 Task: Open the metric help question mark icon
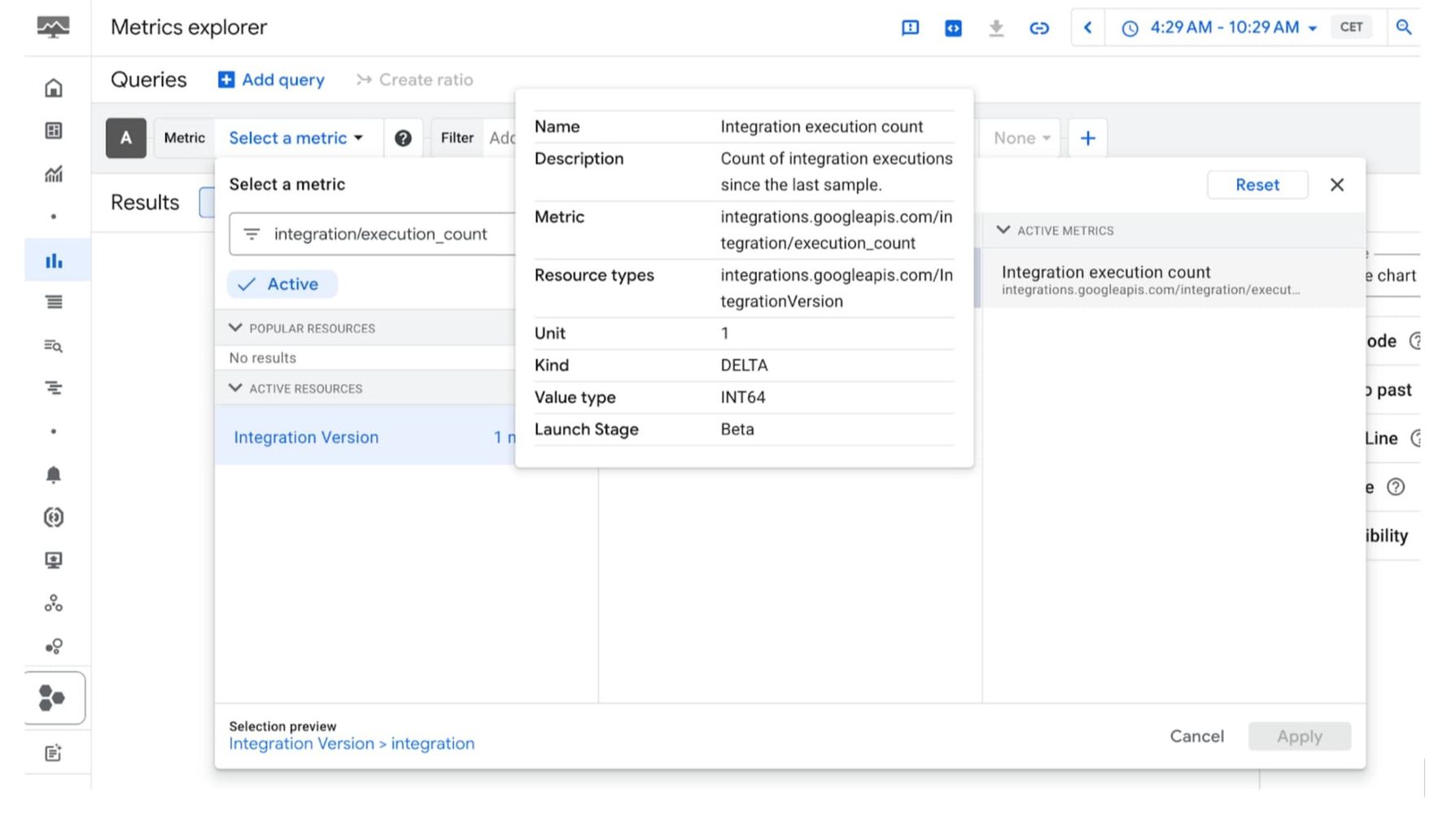tap(404, 138)
